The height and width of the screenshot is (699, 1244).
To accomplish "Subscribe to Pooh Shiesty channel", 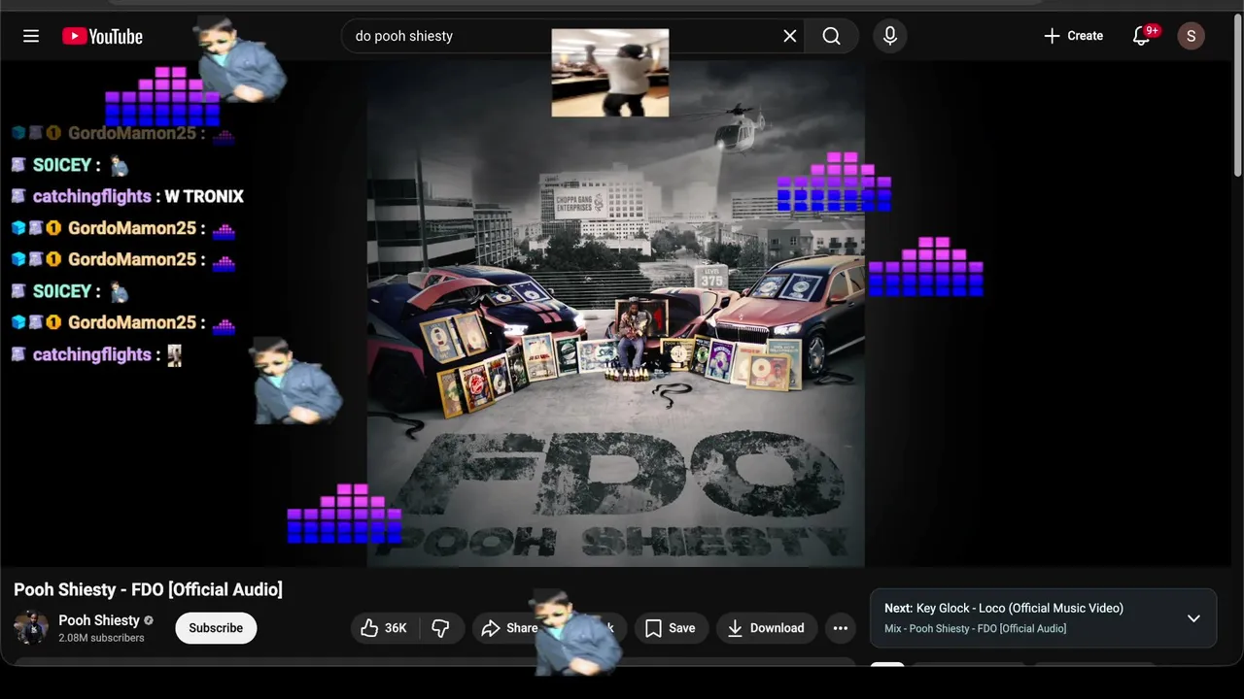I will 216,628.
